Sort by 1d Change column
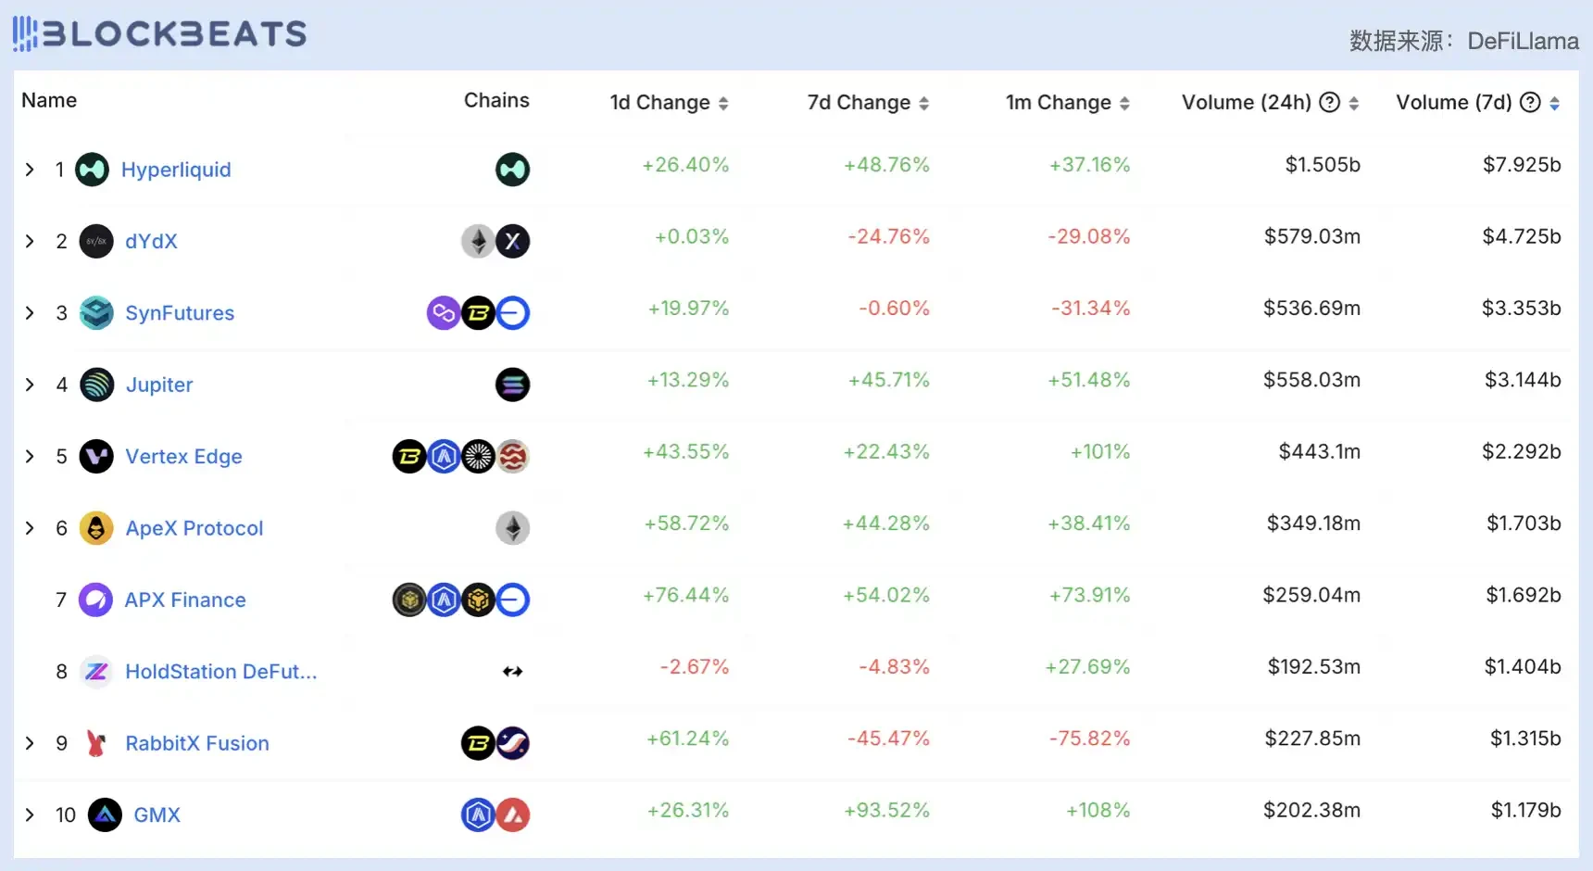1593x871 pixels. tap(723, 103)
